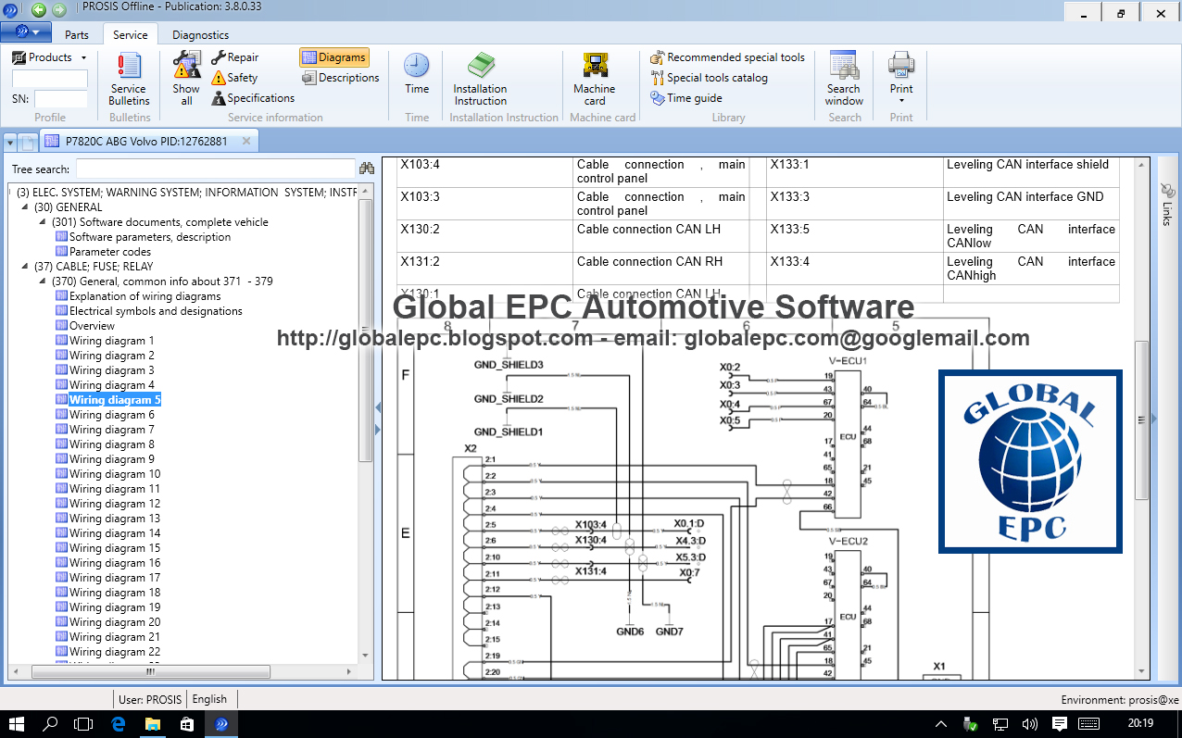Open Special tools catalog
Viewport: 1182px width, 738px height.
[709, 78]
